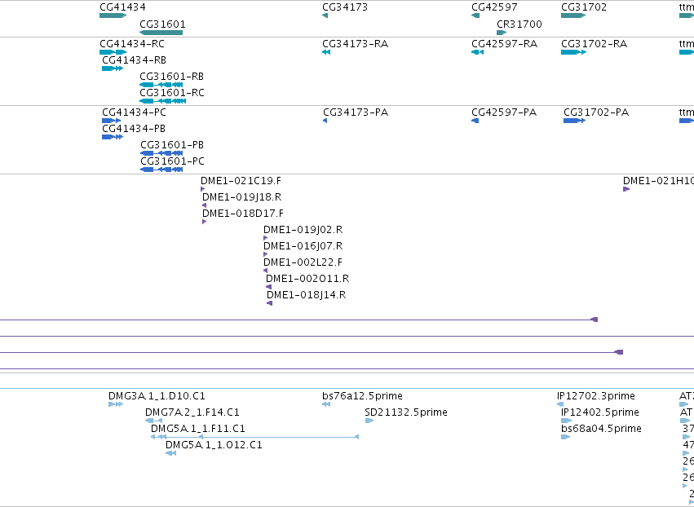The height and width of the screenshot is (507, 694).
Task: Pick the CG31601-PB protein label
Action: (172, 145)
